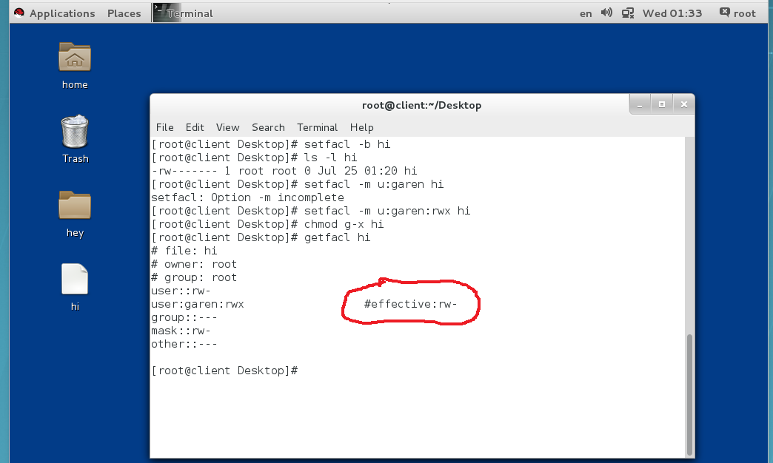Click the root@client:~/Desktop title bar
This screenshot has height=463, width=773.
[x=421, y=106]
